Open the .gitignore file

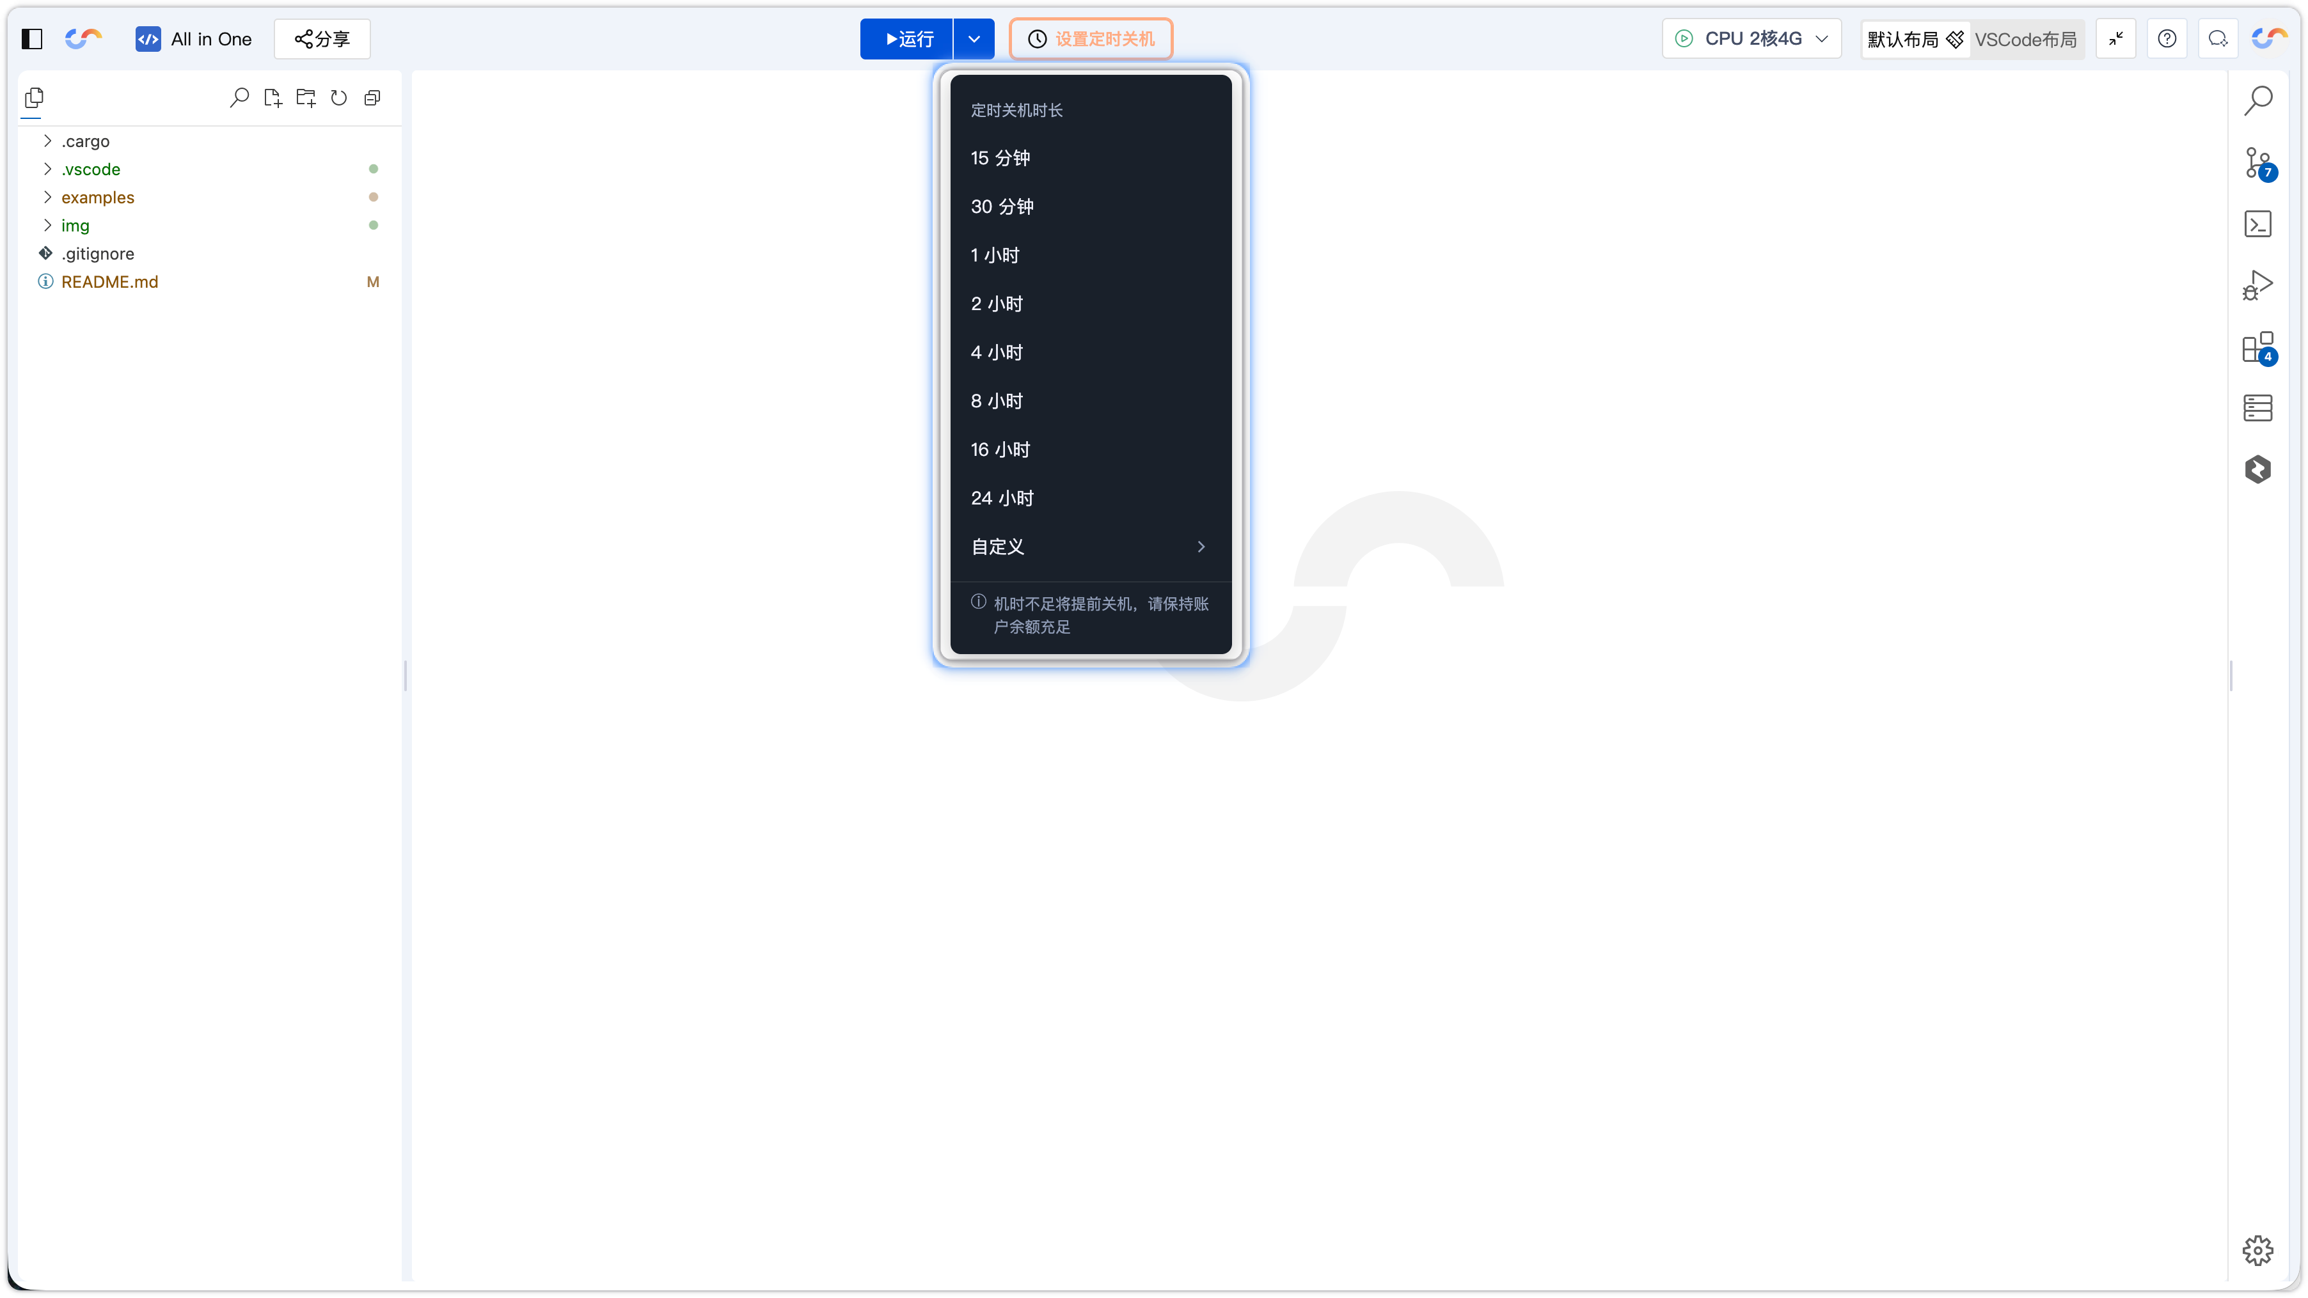click(x=209, y=253)
